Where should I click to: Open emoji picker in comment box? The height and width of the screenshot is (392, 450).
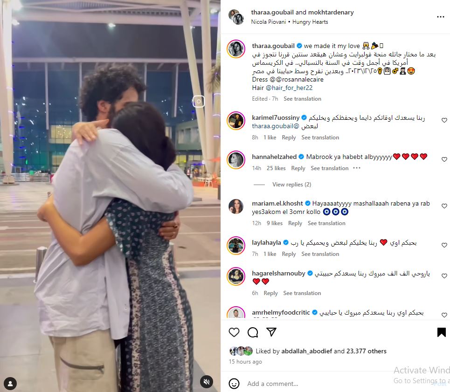234,384
